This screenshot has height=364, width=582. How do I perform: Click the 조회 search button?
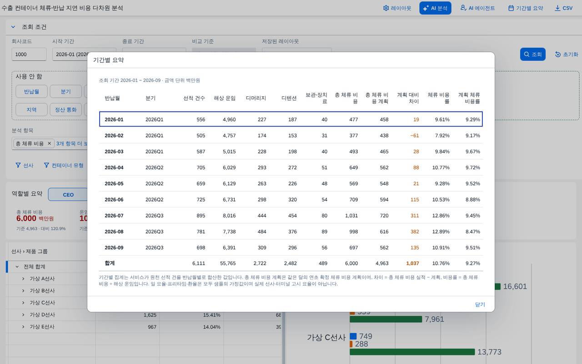tap(532, 54)
